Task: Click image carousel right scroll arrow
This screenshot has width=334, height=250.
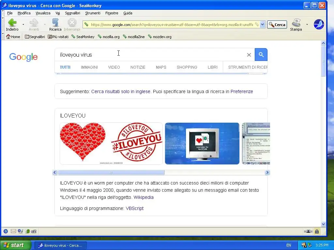Action: [x=267, y=173]
